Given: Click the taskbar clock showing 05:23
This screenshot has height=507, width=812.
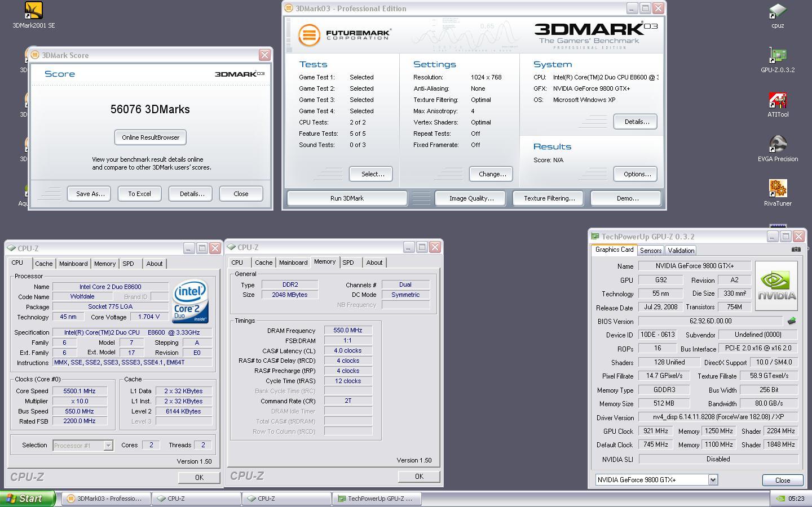Looking at the screenshot, I should [796, 499].
